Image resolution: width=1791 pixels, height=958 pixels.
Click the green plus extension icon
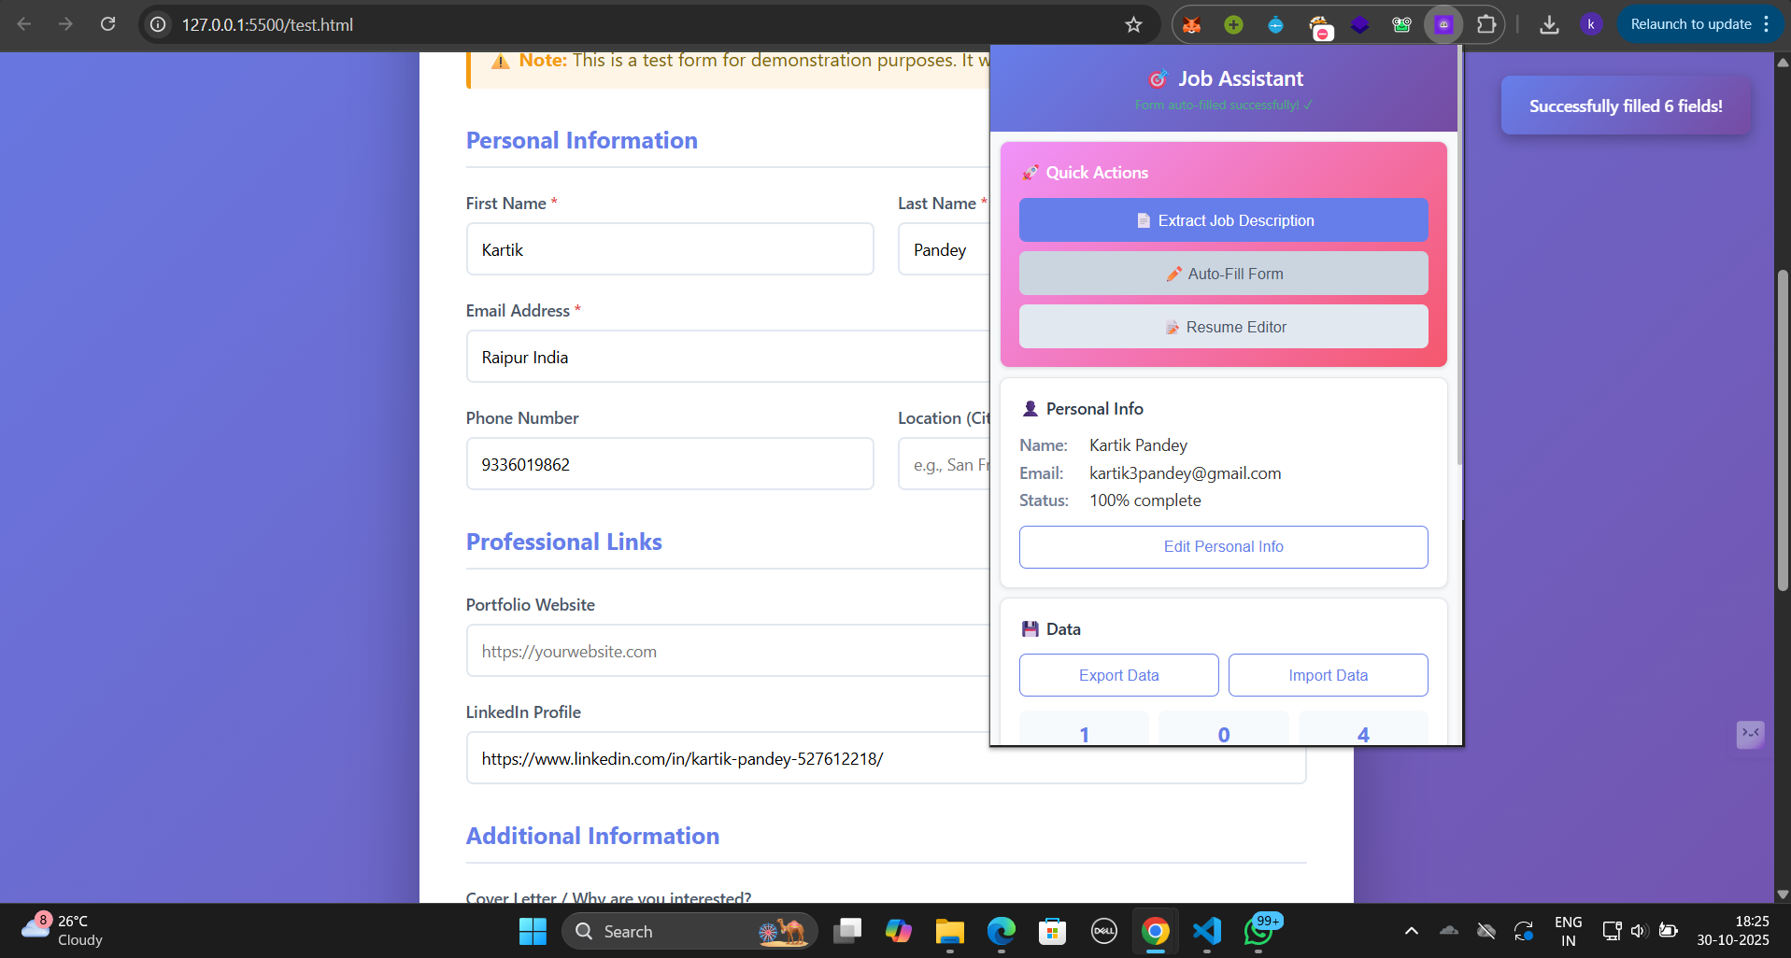[1233, 25]
